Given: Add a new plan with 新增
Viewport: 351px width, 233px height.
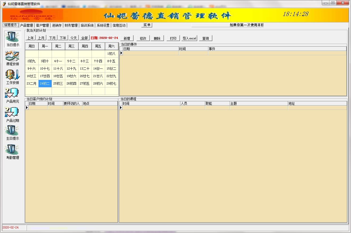Looking at the screenshot, I should (x=127, y=38).
